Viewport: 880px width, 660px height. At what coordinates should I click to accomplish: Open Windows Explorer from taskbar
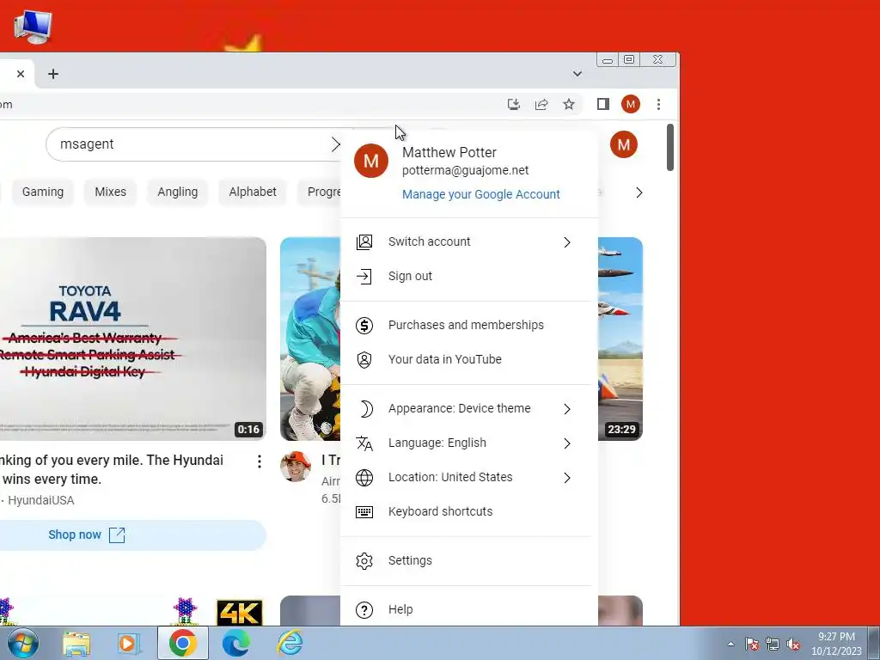[x=76, y=643]
